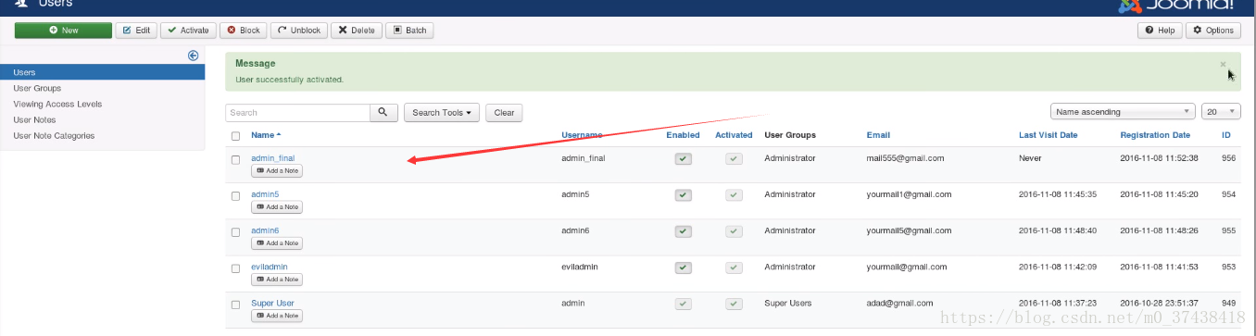Click the Activated check icon for eviladmin
The image size is (1256, 336).
(x=734, y=268)
